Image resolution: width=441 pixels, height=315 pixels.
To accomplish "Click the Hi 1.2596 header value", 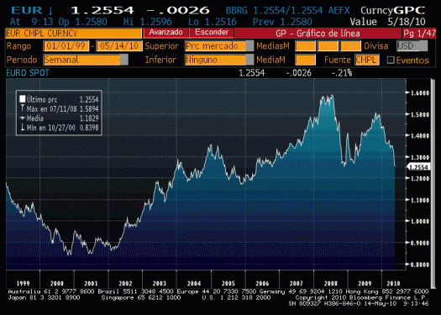I will pos(147,22).
